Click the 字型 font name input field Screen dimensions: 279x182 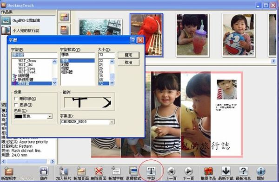click(34, 55)
